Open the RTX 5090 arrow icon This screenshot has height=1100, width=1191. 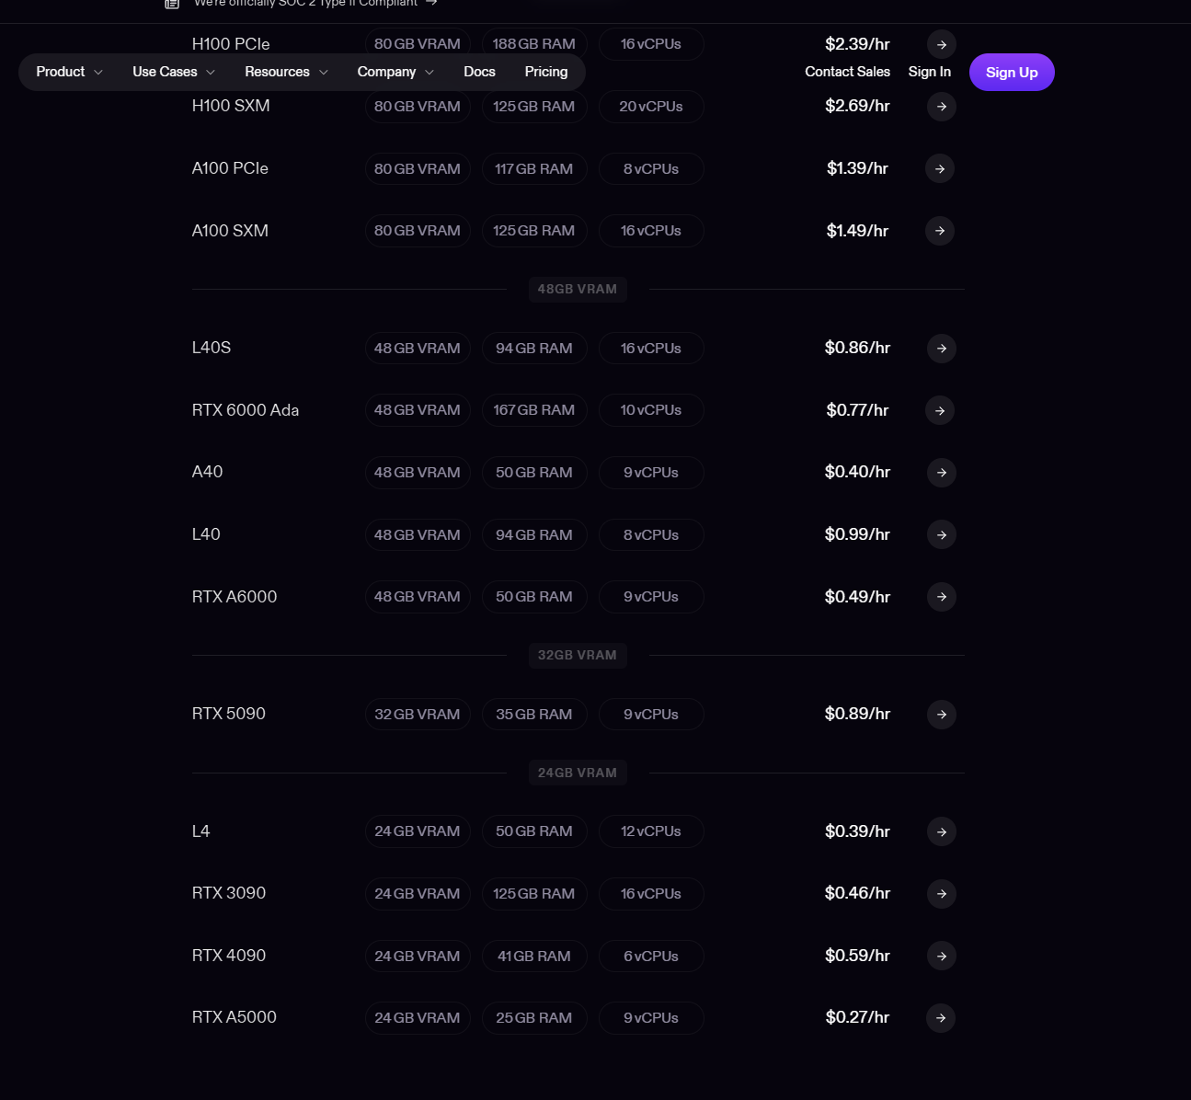[x=941, y=714]
